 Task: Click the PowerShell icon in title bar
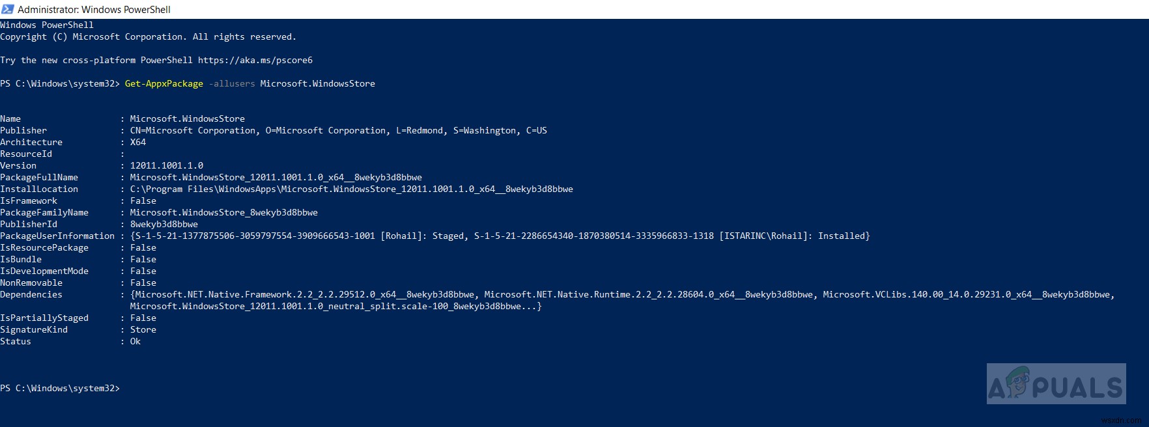point(7,9)
